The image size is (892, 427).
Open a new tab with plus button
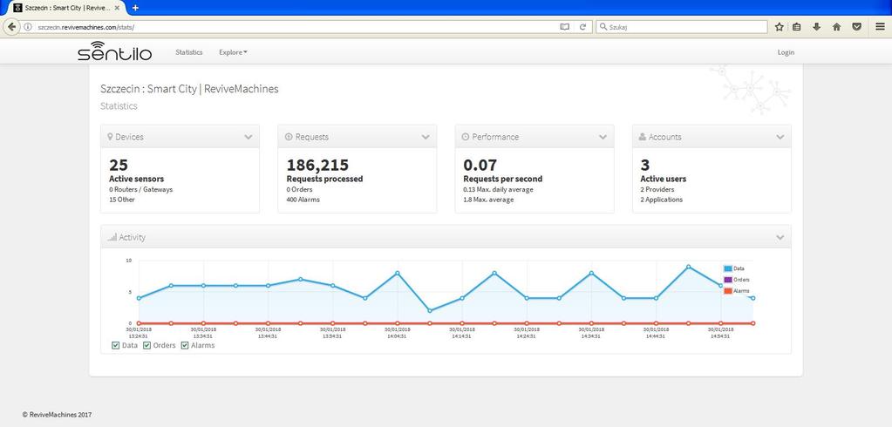pyautogui.click(x=135, y=7)
